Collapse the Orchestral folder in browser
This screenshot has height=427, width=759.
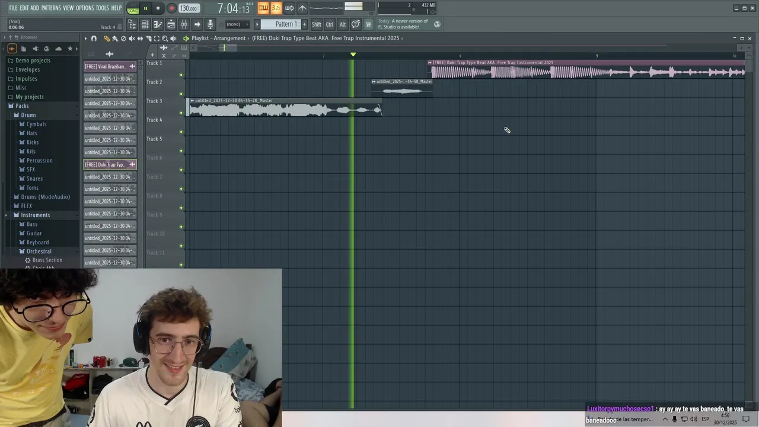[39, 251]
